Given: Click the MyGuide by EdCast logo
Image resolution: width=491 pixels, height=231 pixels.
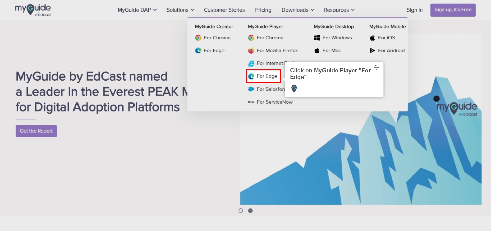Looking at the screenshot, I should pos(33,10).
